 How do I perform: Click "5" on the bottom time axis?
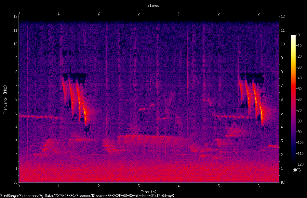coord(219,186)
